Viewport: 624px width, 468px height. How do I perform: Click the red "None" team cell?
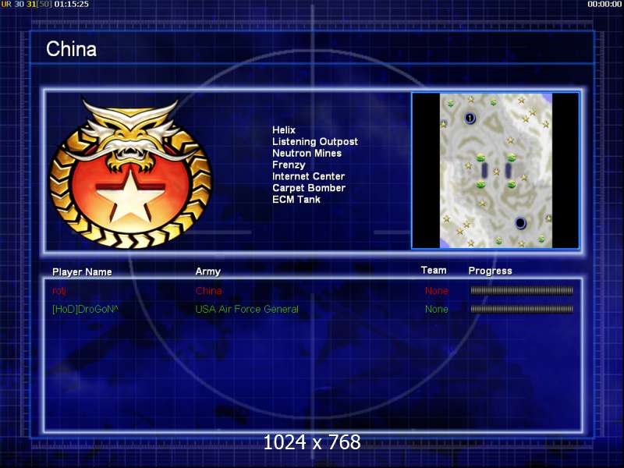pos(437,291)
